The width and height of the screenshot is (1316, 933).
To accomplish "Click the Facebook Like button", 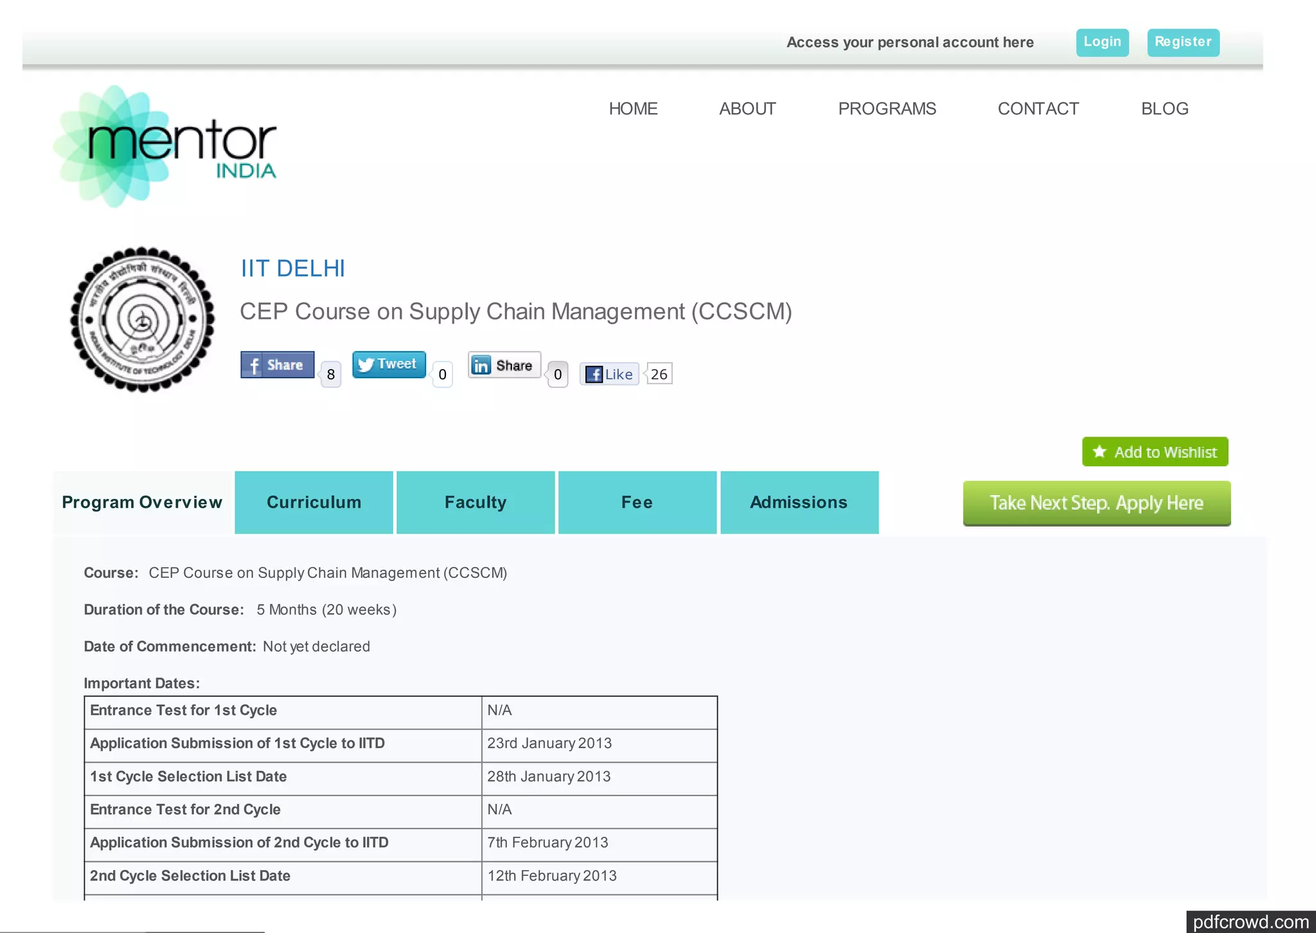I will [x=609, y=374].
